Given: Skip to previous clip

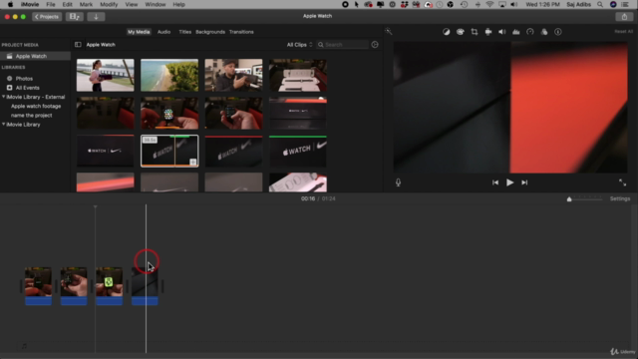Looking at the screenshot, I should (x=495, y=182).
